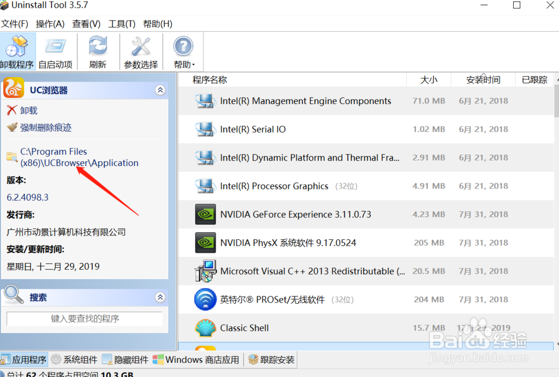
Task: Click the broom icon for 强制删除痕迹
Action: click(x=12, y=127)
